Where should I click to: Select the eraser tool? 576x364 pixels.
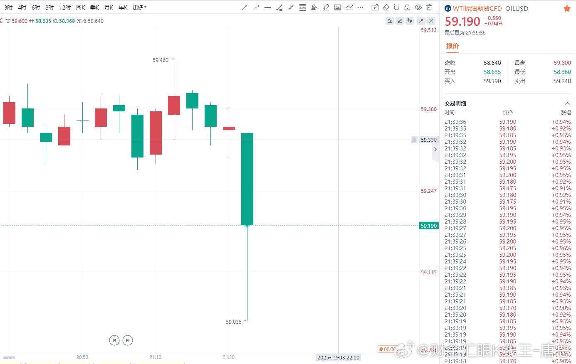[386, 7]
